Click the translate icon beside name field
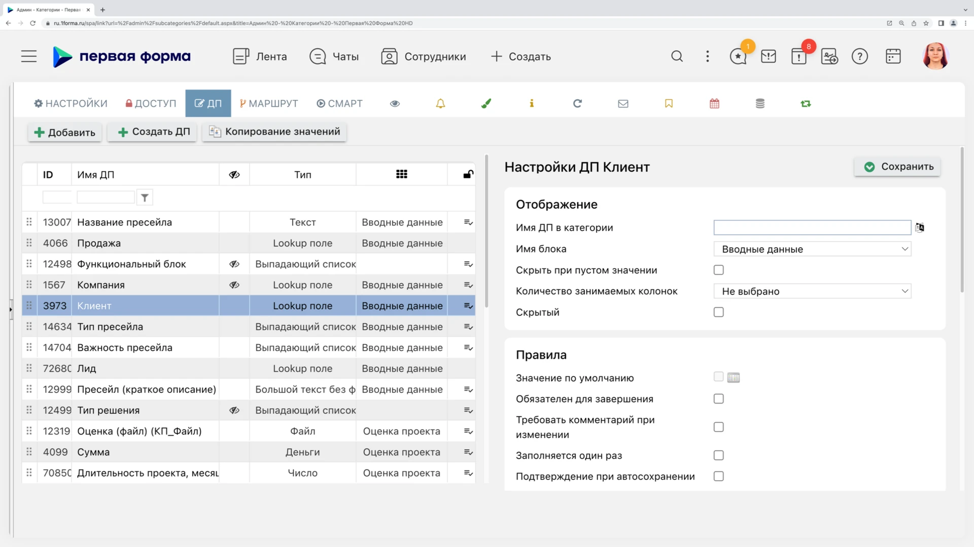Screen dimensions: 974x547 [920, 227]
